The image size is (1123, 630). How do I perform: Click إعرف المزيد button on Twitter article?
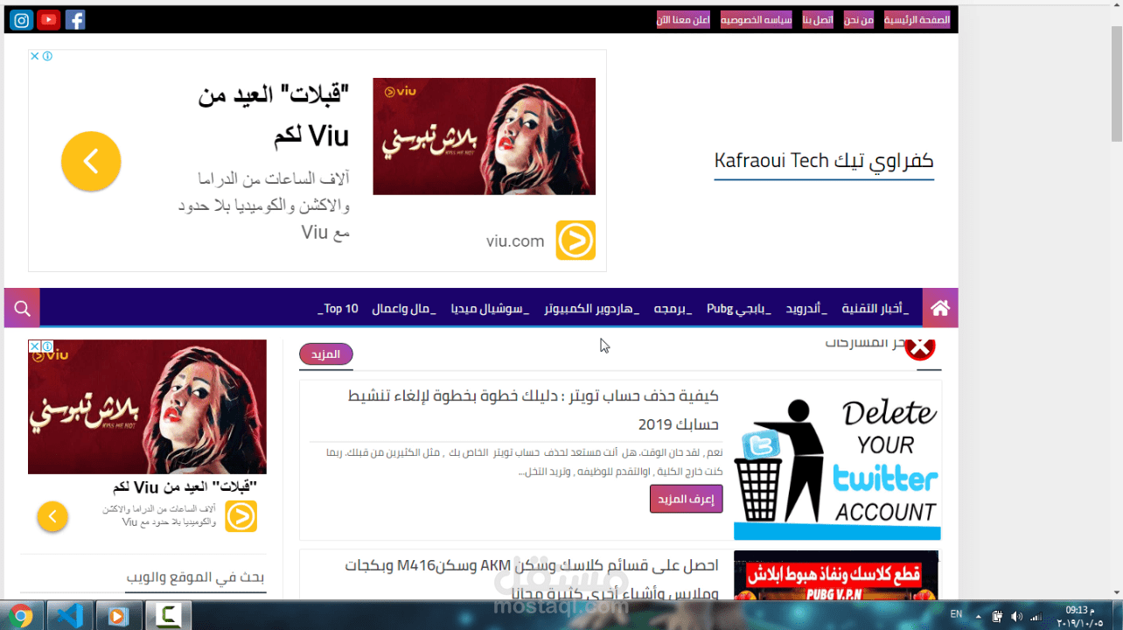[687, 499]
